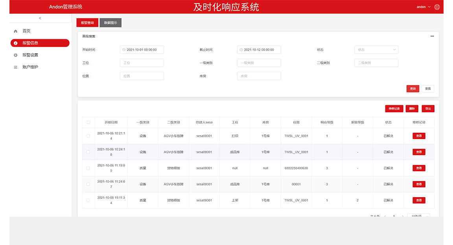Viewport: 453px width, 245px height.
Task: Open the 数据图示 data chart view
Action: point(110,22)
